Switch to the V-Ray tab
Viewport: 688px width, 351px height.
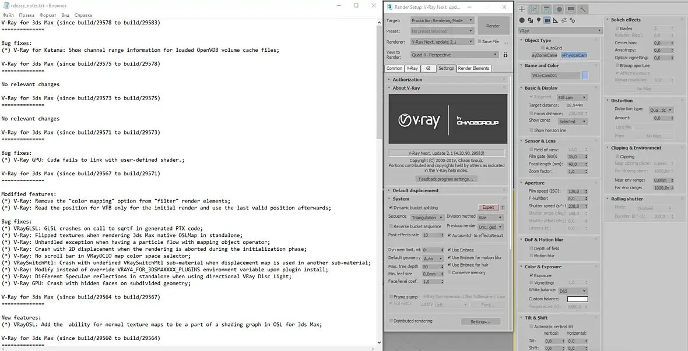click(412, 68)
